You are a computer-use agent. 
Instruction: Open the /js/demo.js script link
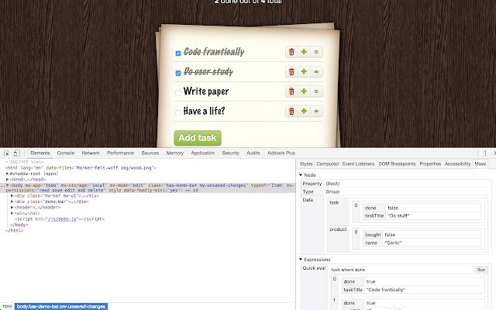[x=62, y=219]
